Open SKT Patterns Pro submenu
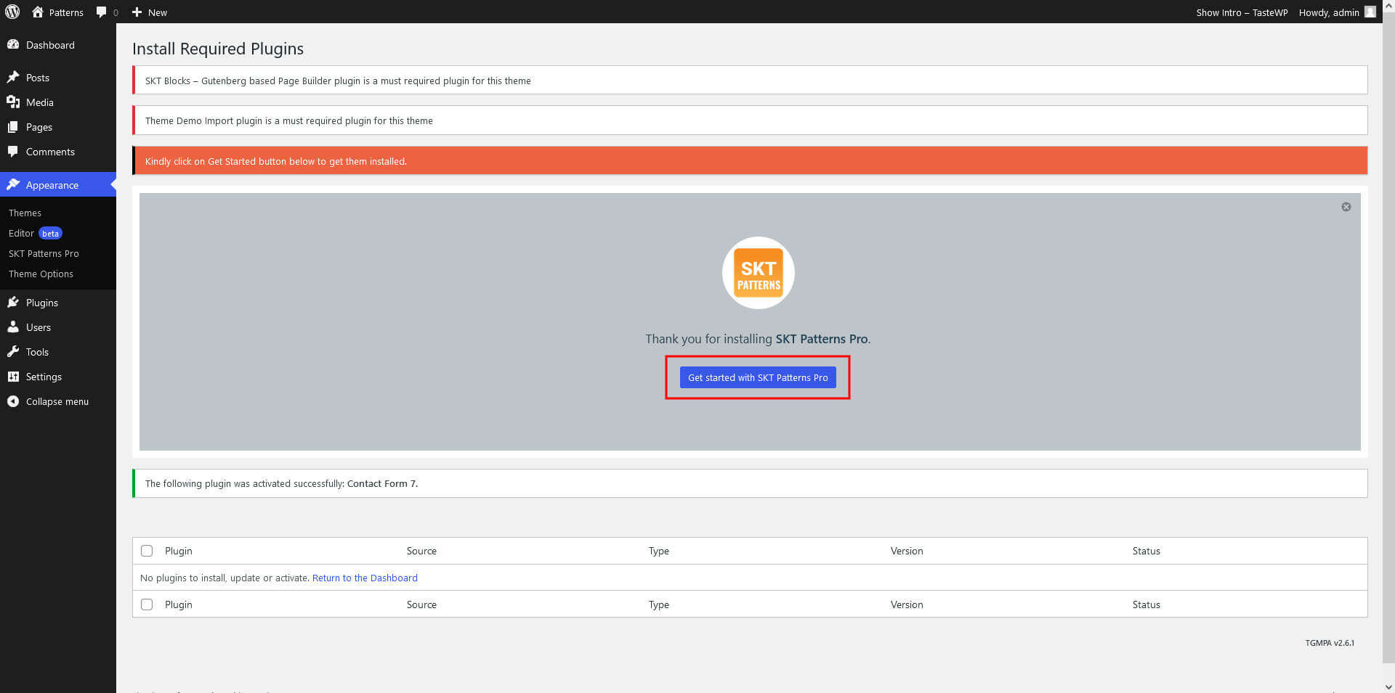Screen dimensions: 1395x693 (x=44, y=253)
